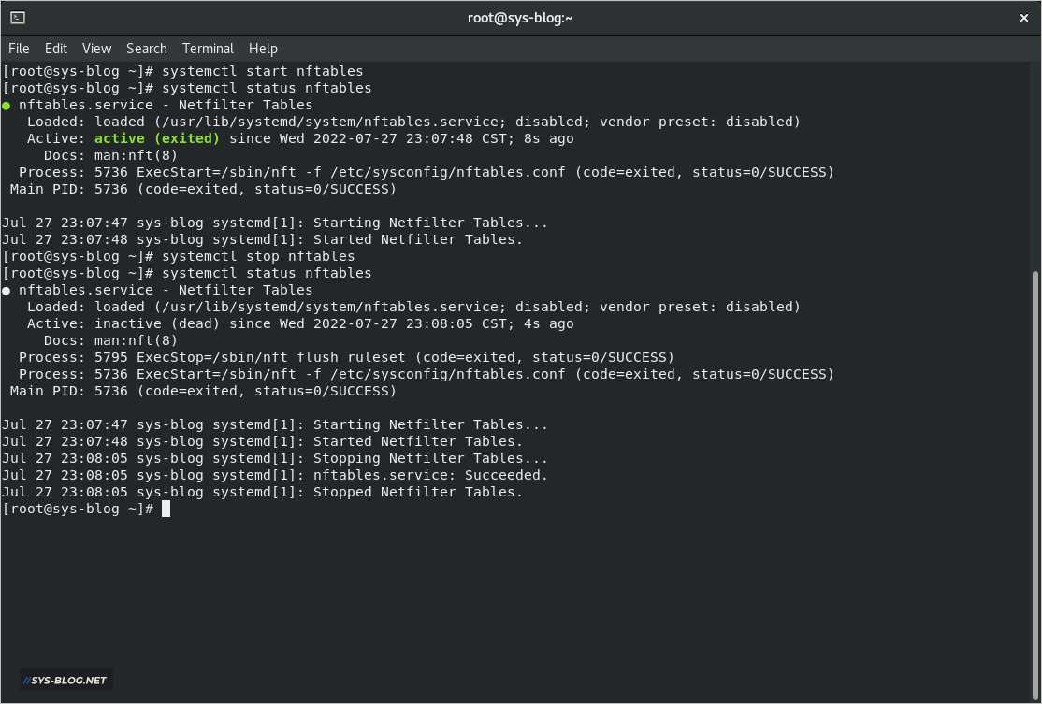
Task: Click the window title root@sys-blog:~
Action: point(520,17)
